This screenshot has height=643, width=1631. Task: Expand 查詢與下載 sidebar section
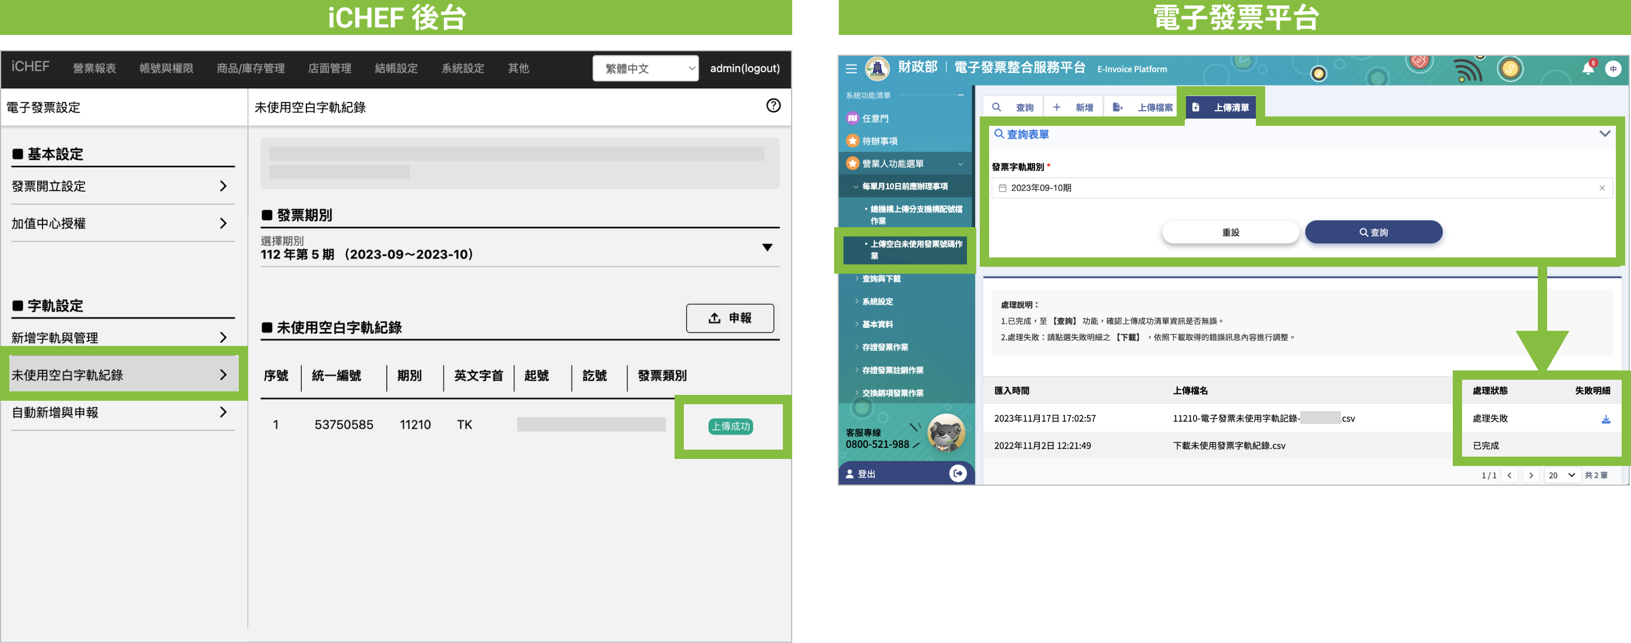[881, 279]
